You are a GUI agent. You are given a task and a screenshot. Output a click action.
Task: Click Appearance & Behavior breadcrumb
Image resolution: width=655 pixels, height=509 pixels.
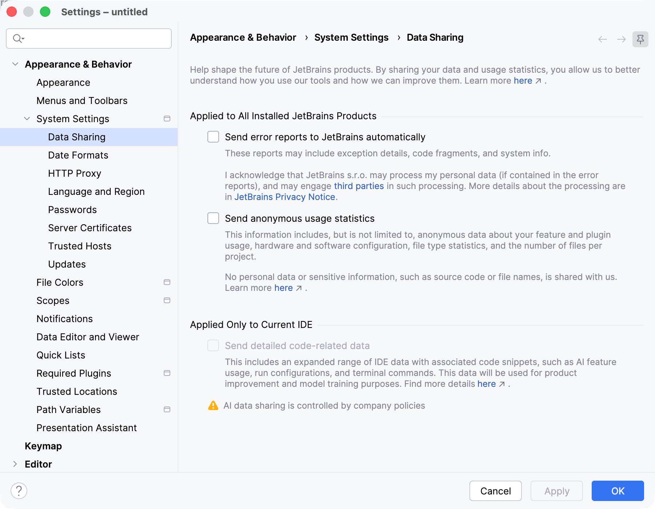point(243,37)
